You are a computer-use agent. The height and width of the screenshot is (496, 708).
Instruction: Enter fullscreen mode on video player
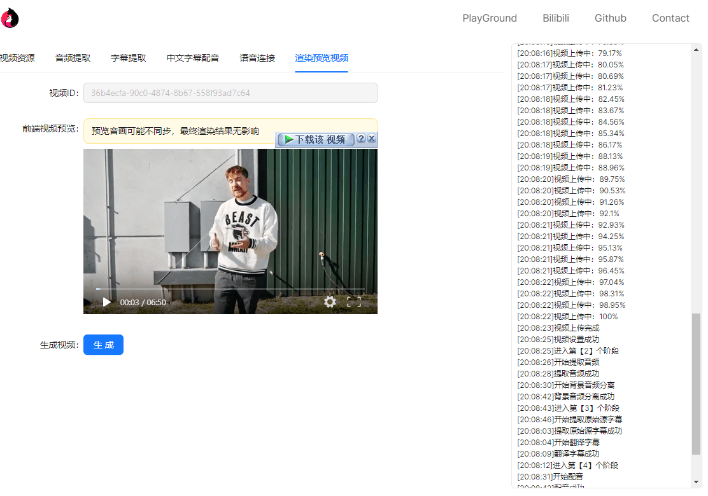[354, 302]
